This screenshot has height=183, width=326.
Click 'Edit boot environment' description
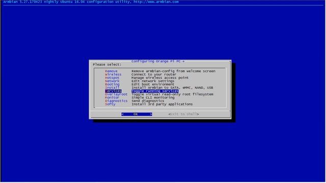click(153, 84)
